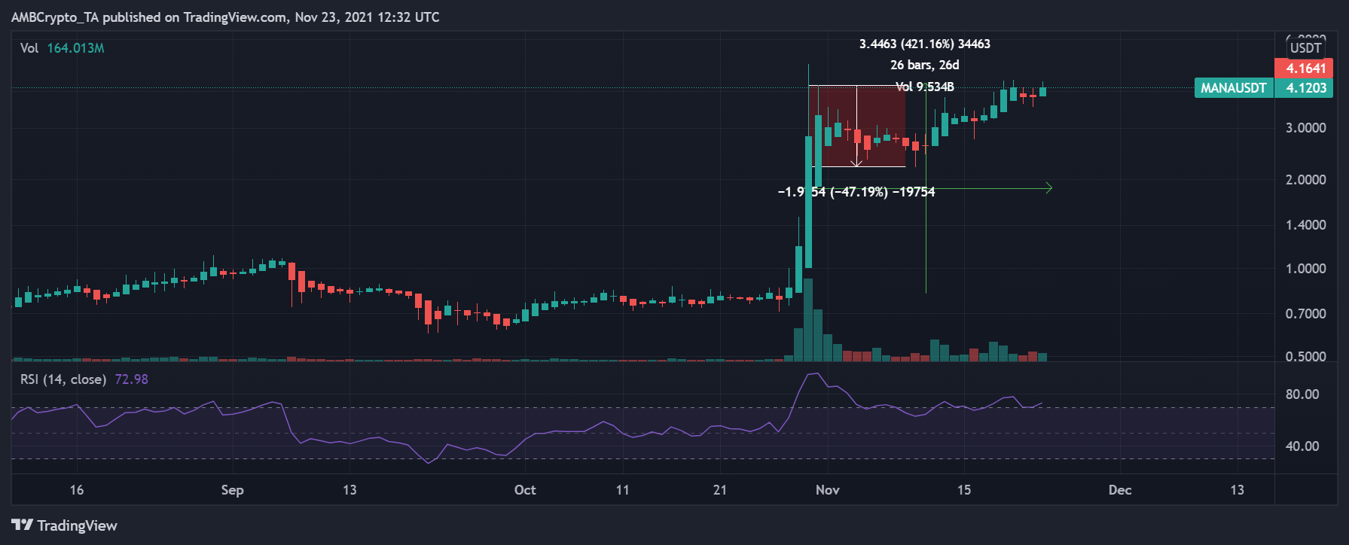
Task: Click the Vol 164.013M indicator legend
Action: pos(63,48)
